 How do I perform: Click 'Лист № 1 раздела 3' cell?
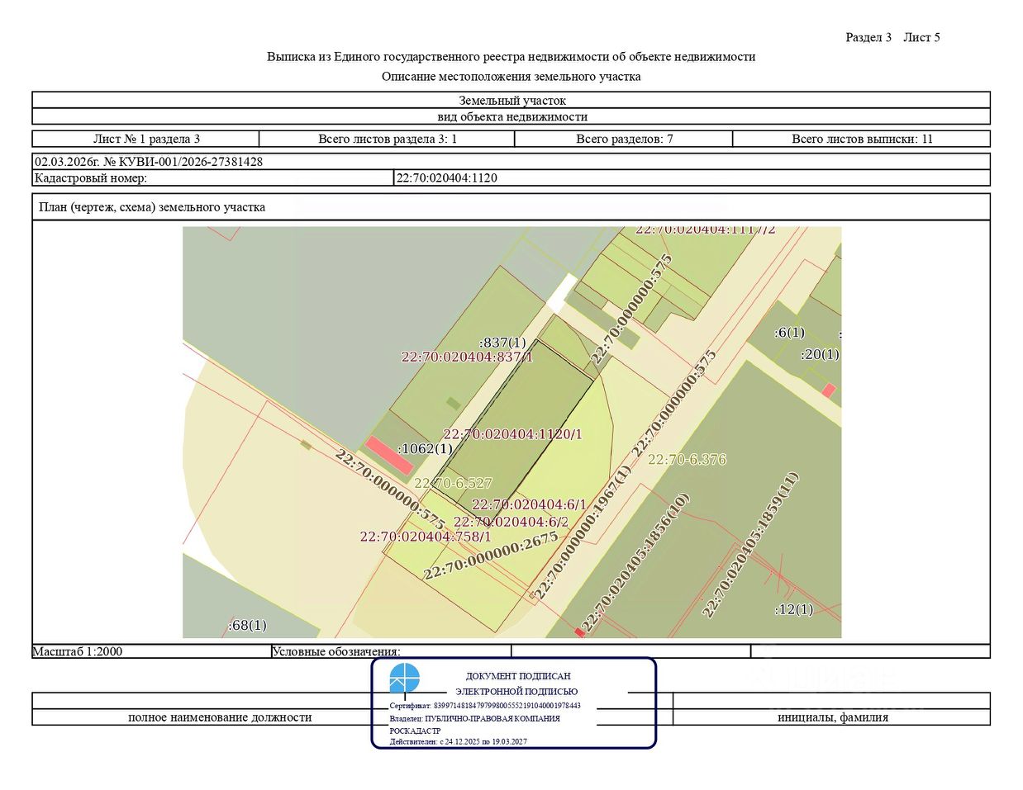(146, 139)
